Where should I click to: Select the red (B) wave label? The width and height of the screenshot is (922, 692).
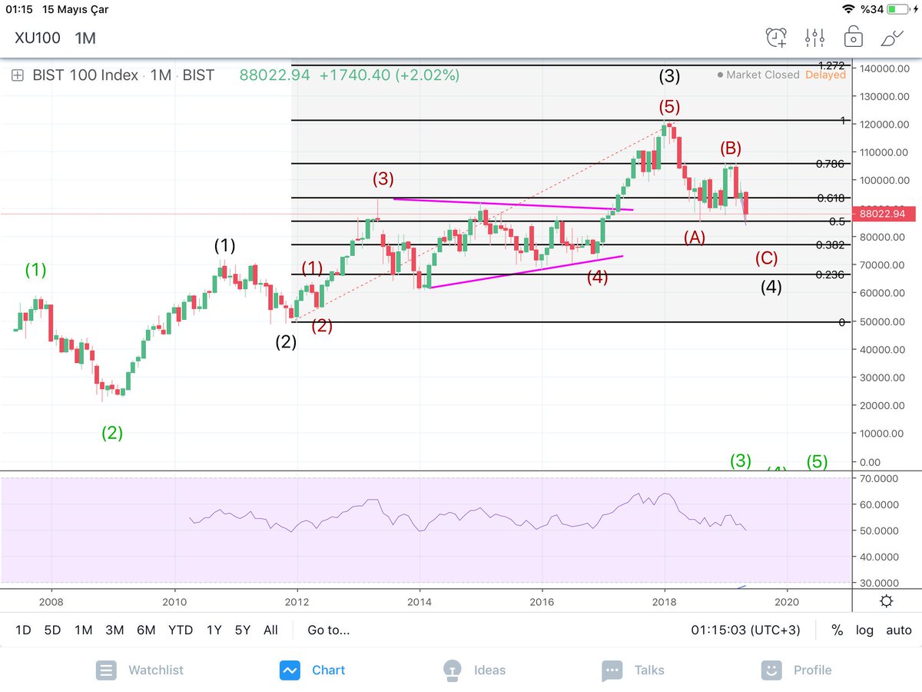pos(730,148)
